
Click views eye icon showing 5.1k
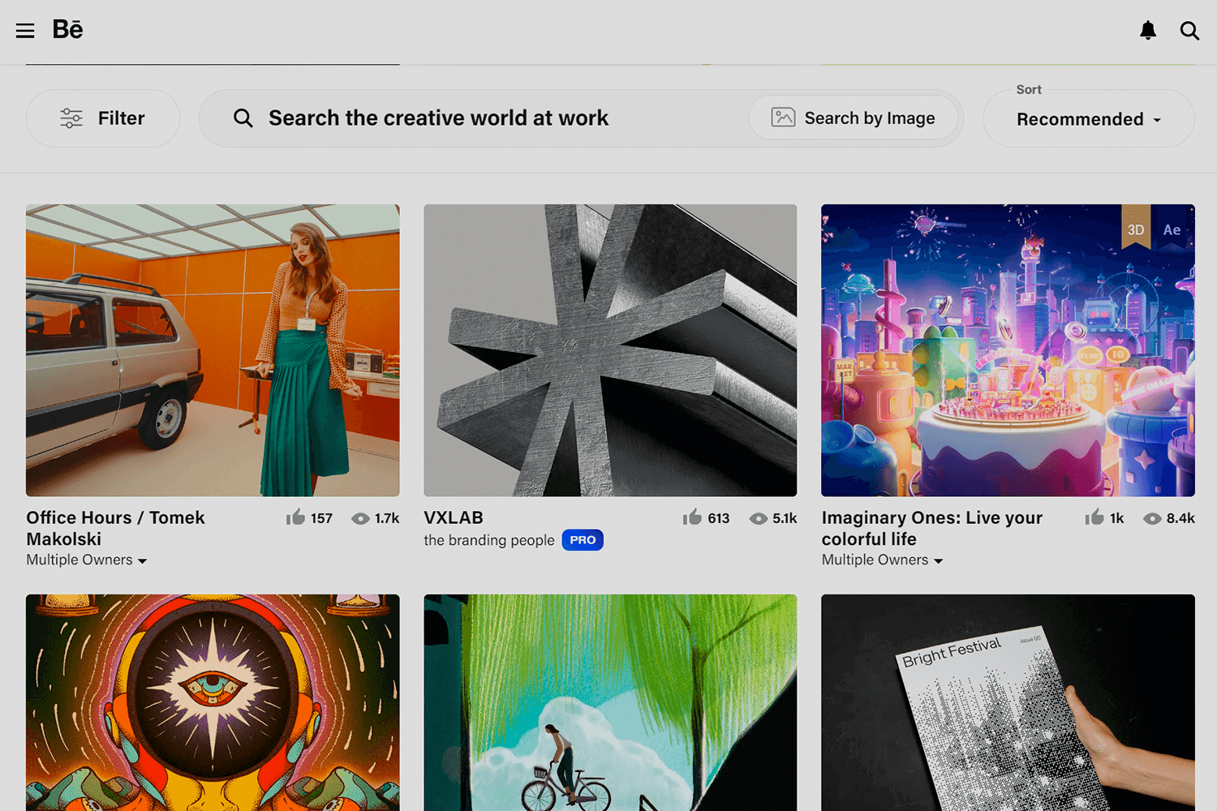point(758,519)
